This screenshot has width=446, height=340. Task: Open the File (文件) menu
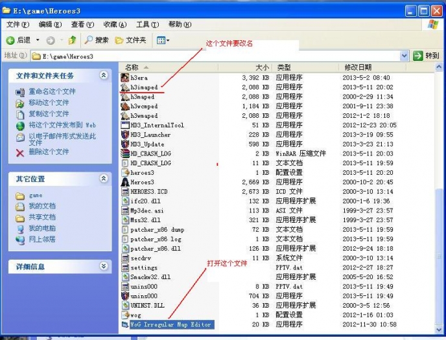click(x=18, y=25)
